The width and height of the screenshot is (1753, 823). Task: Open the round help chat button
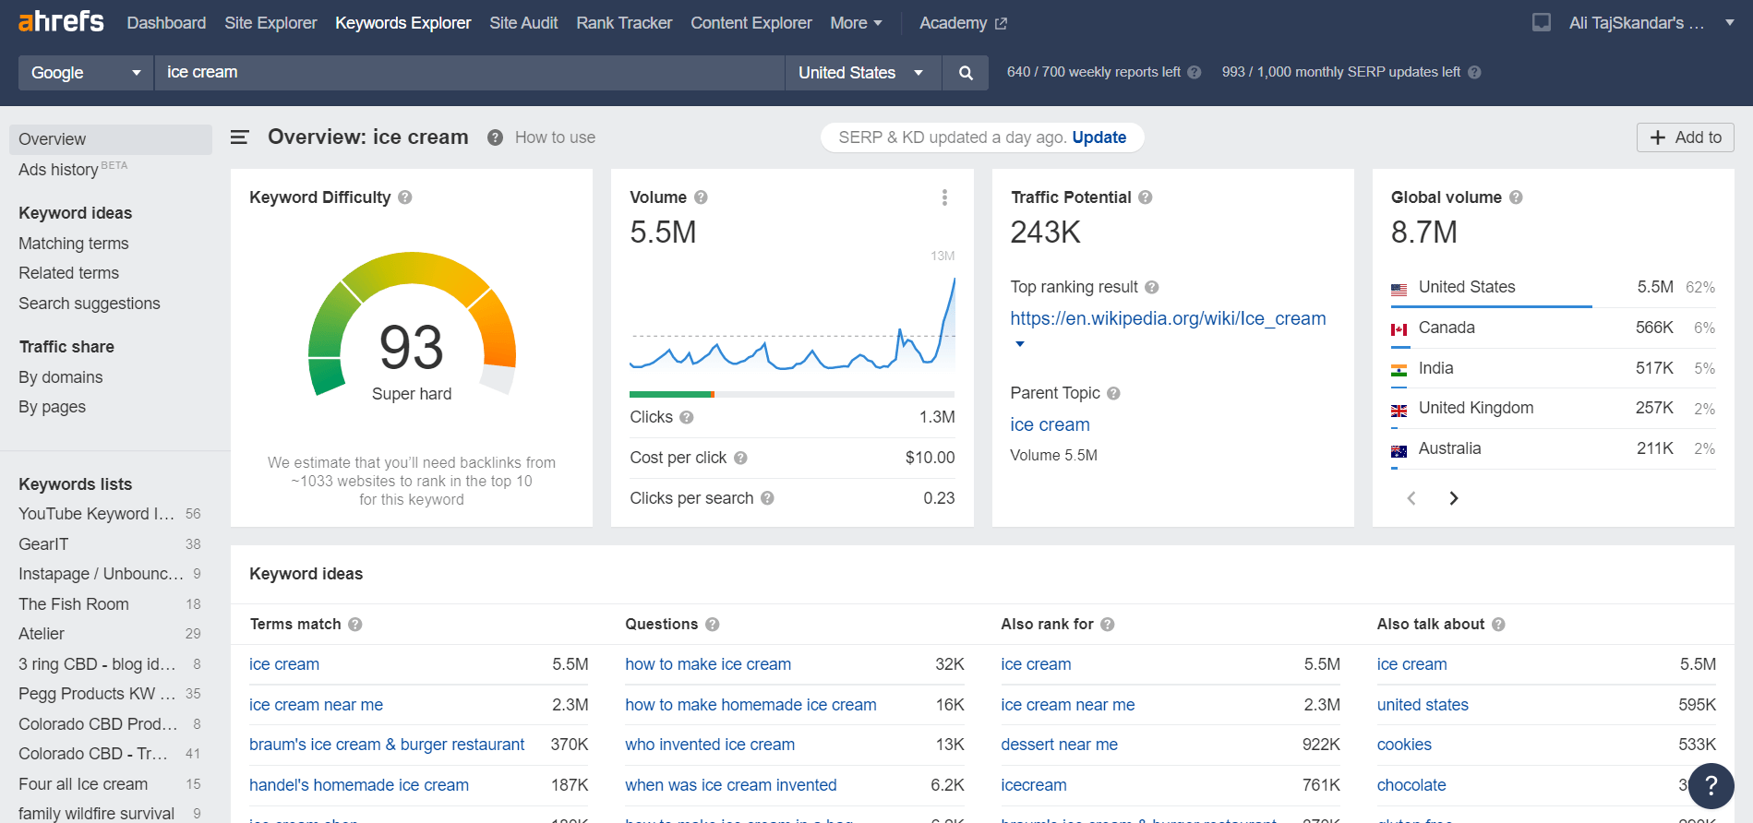coord(1711,785)
